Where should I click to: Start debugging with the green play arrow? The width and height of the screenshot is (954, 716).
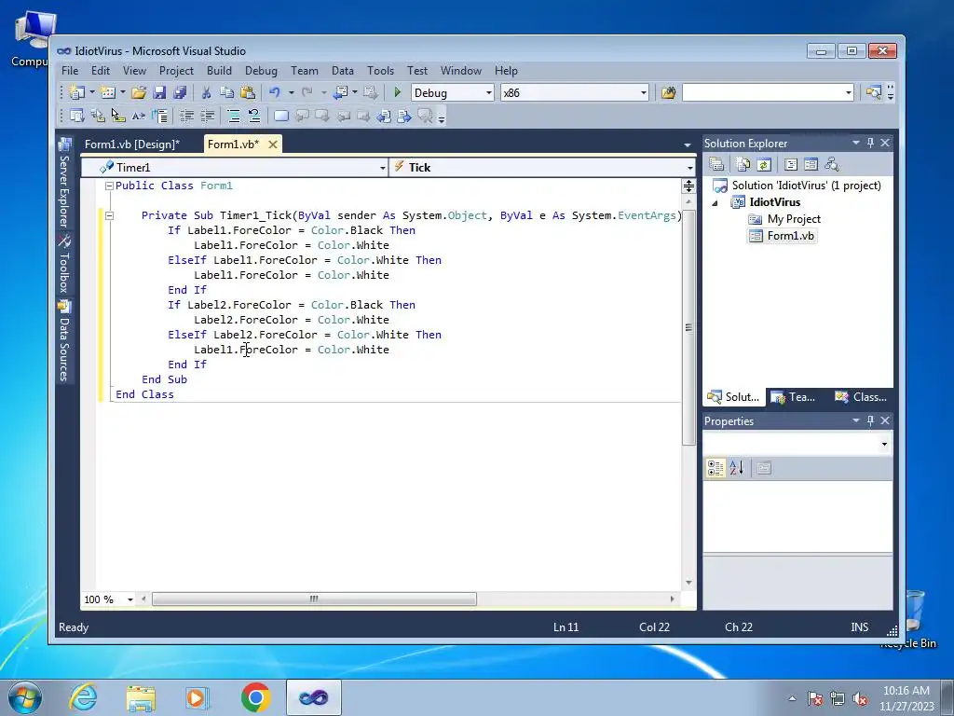[x=397, y=92]
